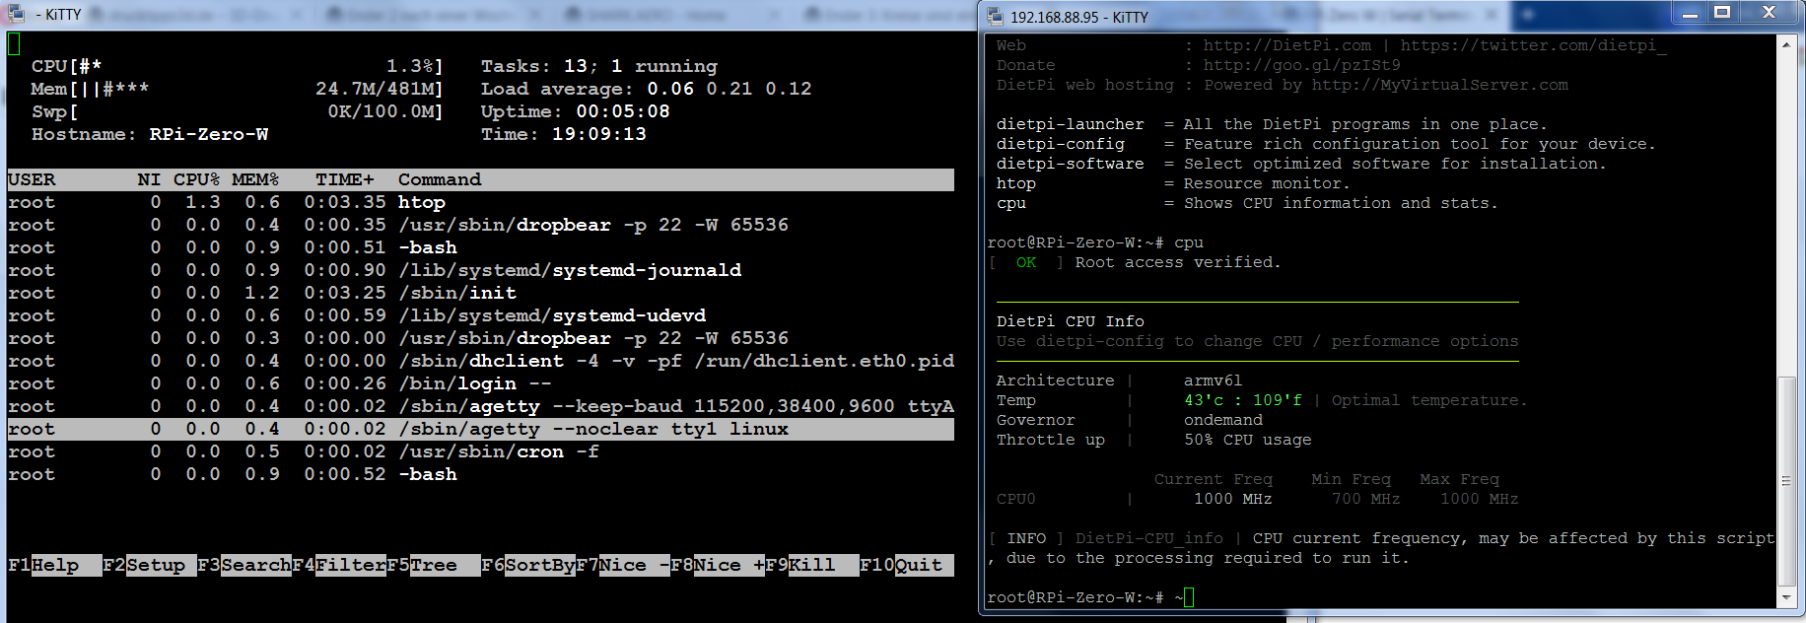
Task: Click the dietpi-software command text
Action: (1070, 164)
